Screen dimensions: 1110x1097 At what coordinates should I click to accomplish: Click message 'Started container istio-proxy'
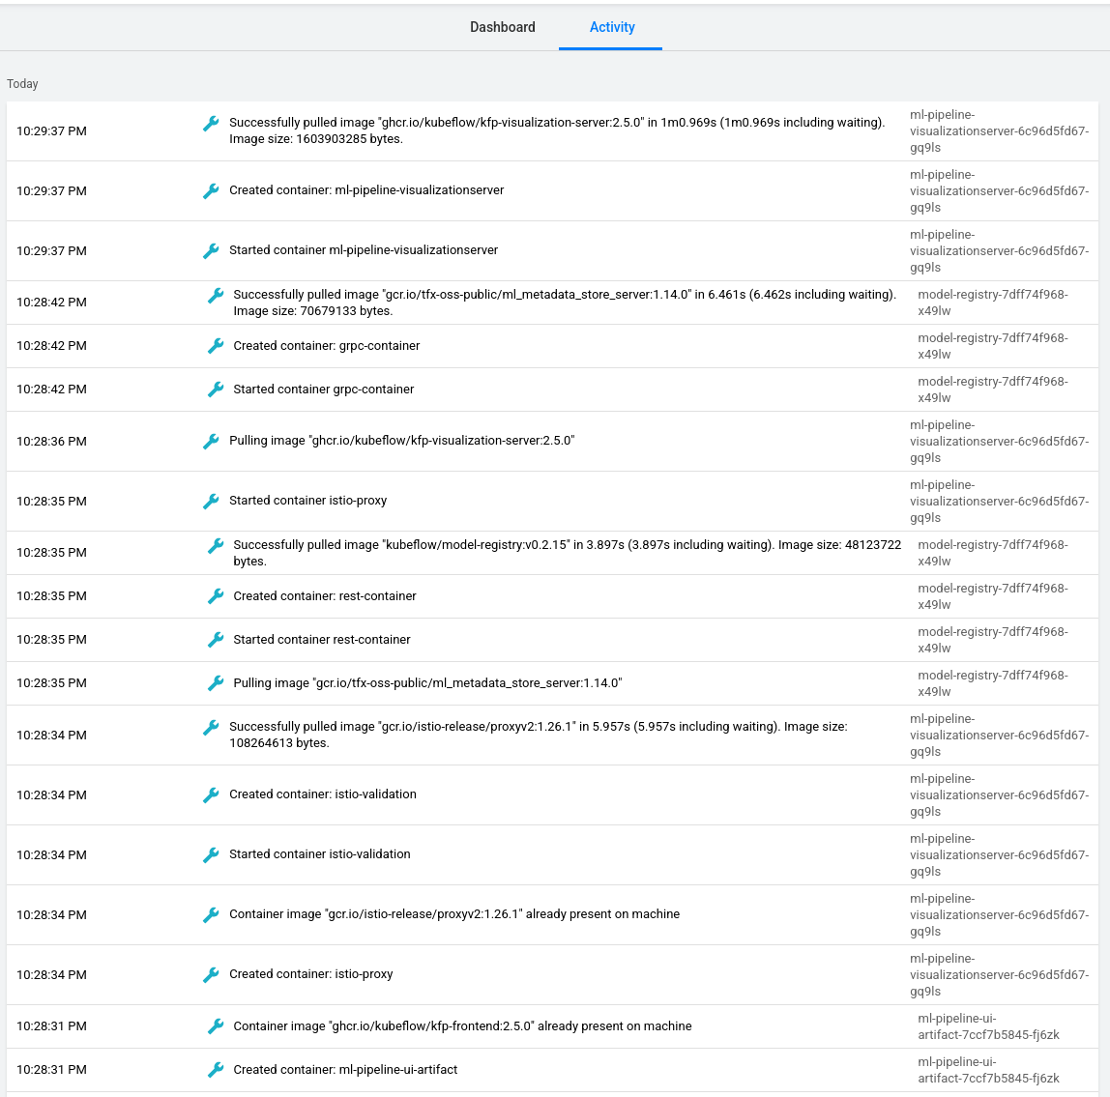click(x=307, y=501)
